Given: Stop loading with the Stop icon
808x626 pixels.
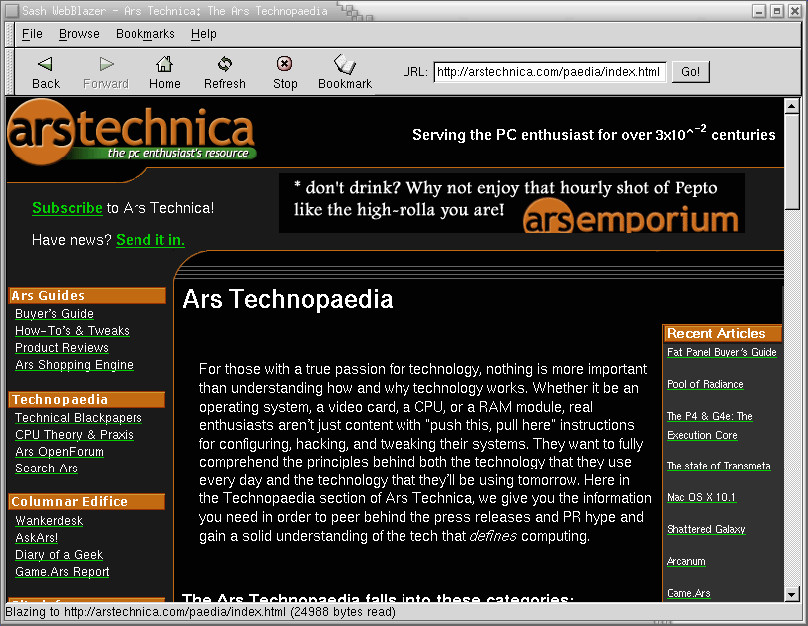Looking at the screenshot, I should [285, 64].
